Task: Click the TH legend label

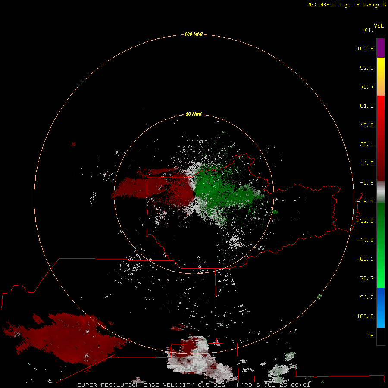Action: [x=370, y=336]
